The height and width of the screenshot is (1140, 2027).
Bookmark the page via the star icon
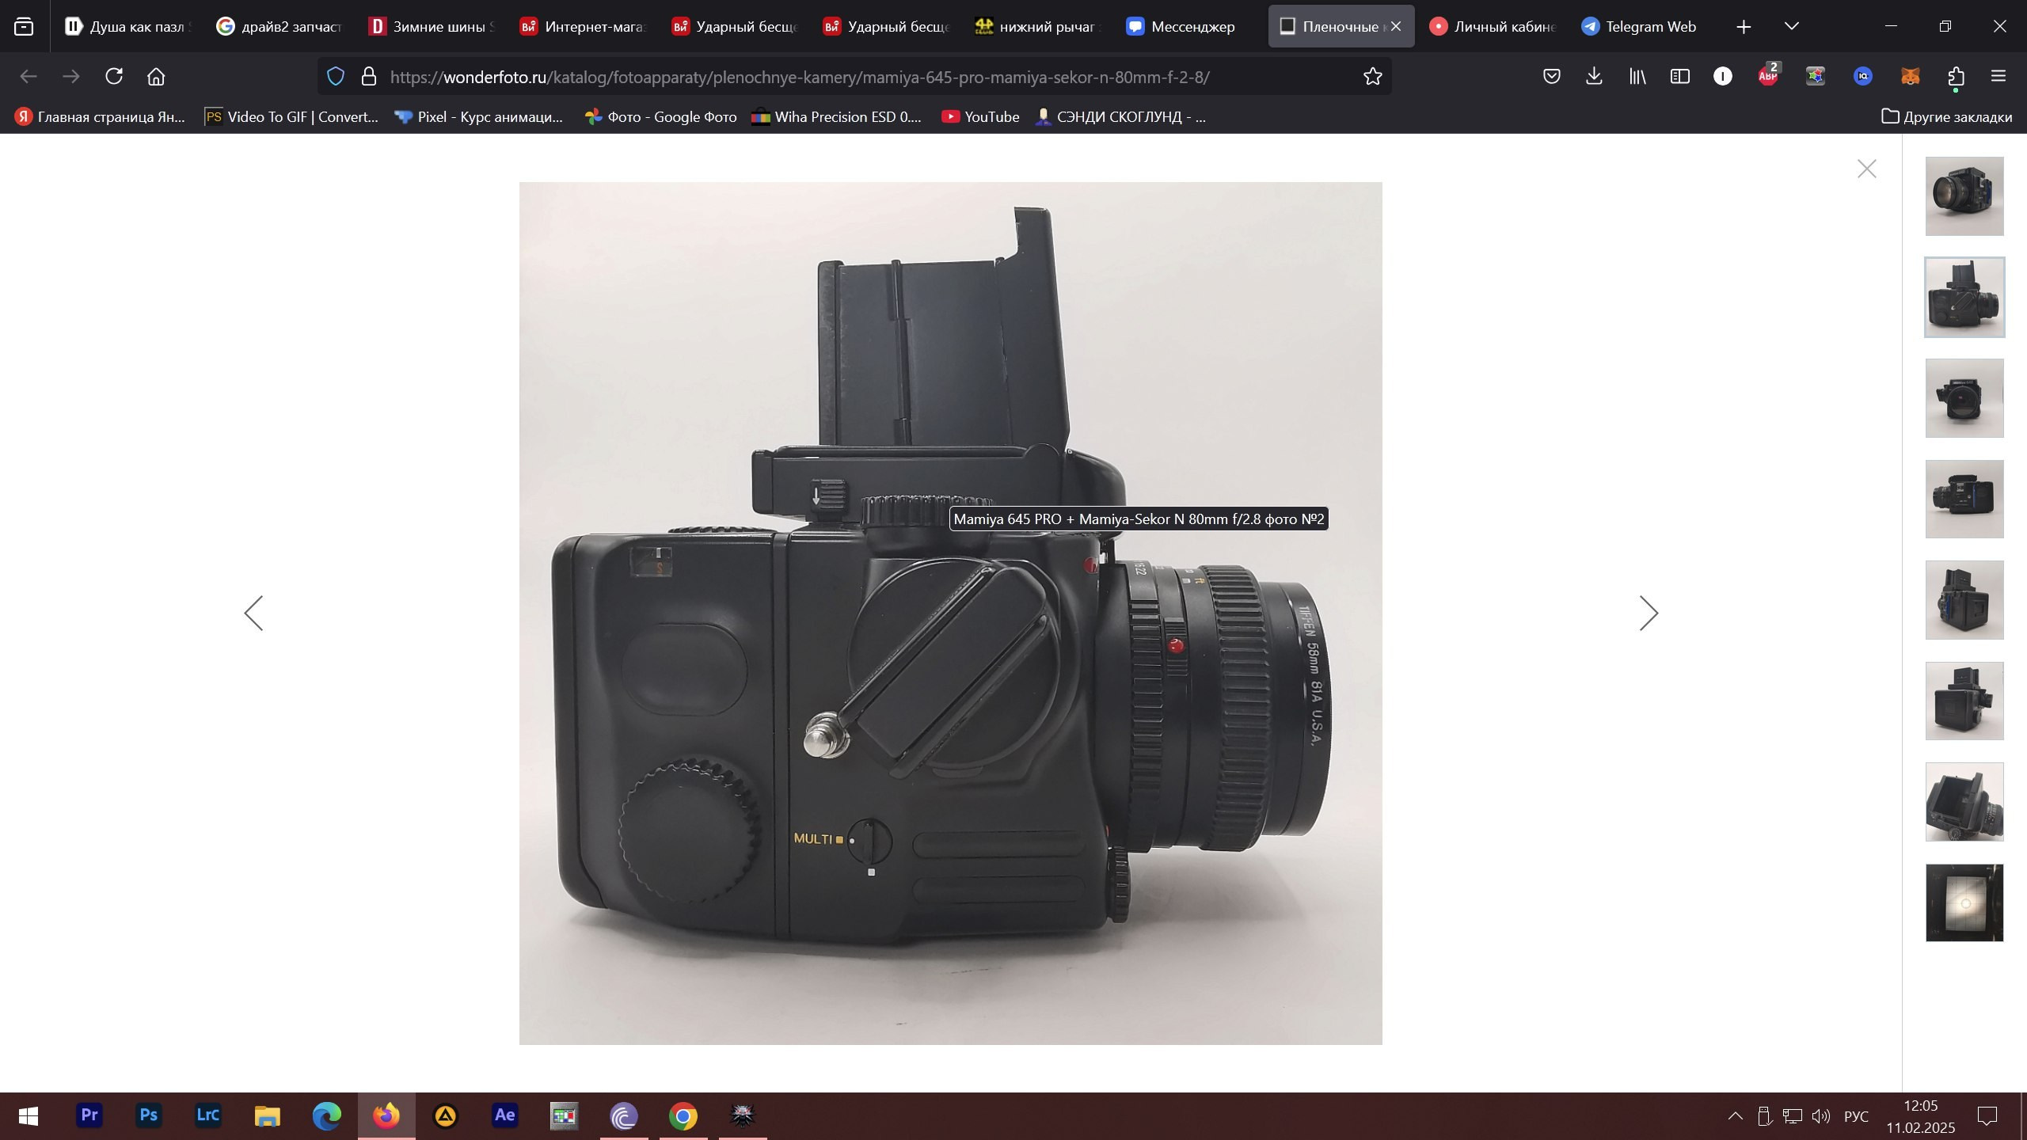pyautogui.click(x=1371, y=76)
